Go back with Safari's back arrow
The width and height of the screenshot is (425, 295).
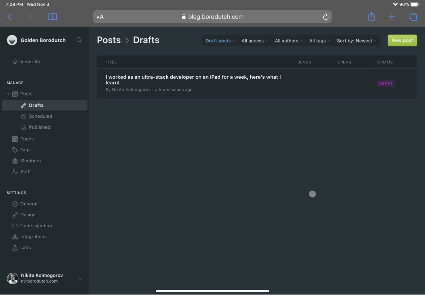click(x=10, y=17)
